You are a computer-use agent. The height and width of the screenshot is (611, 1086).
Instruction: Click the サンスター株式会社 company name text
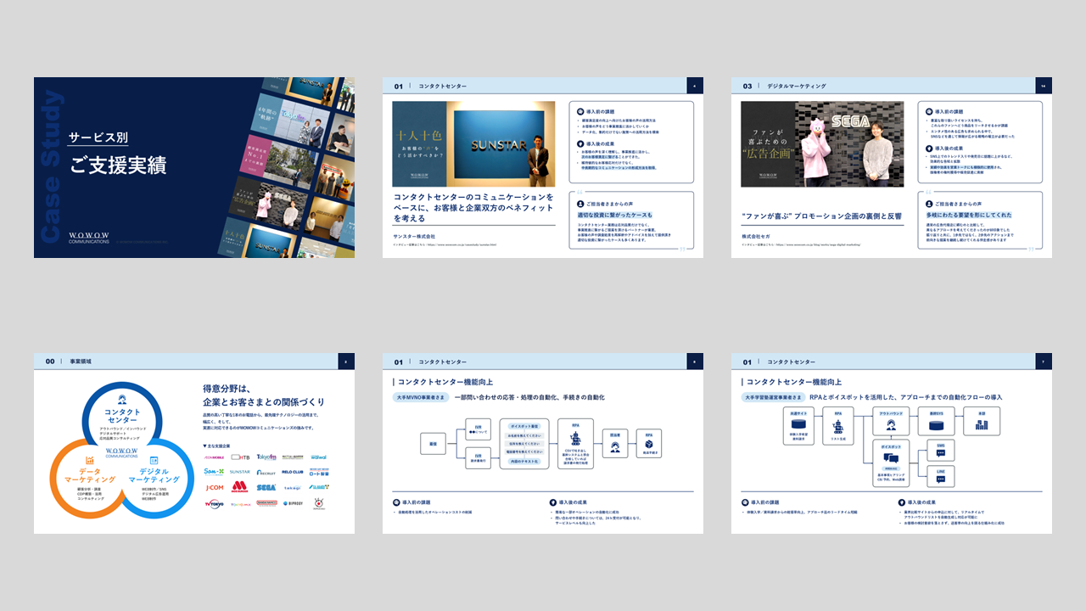[414, 236]
